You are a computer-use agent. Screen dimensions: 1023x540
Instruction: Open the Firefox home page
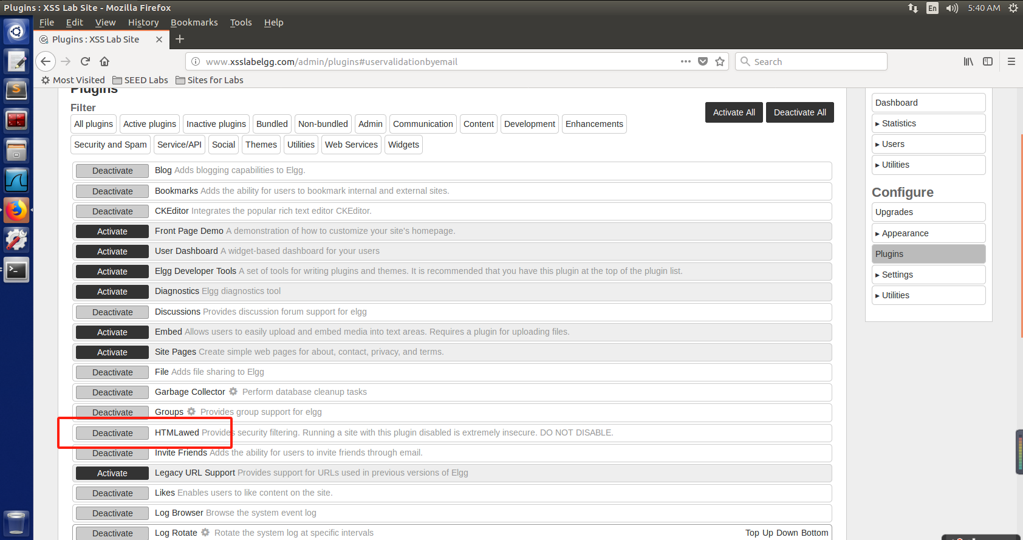[x=104, y=61]
